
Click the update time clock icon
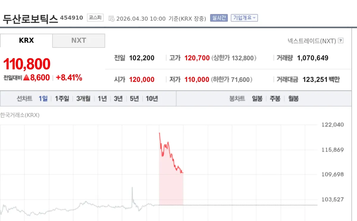pyautogui.click(x=110, y=18)
